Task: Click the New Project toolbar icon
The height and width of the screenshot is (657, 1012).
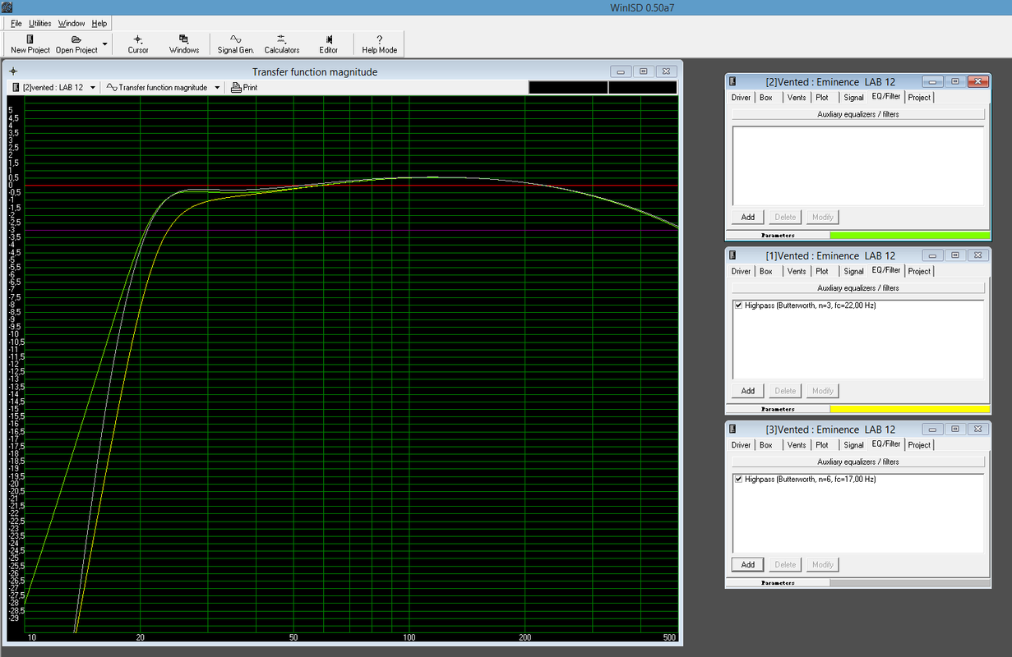Action: (x=30, y=39)
